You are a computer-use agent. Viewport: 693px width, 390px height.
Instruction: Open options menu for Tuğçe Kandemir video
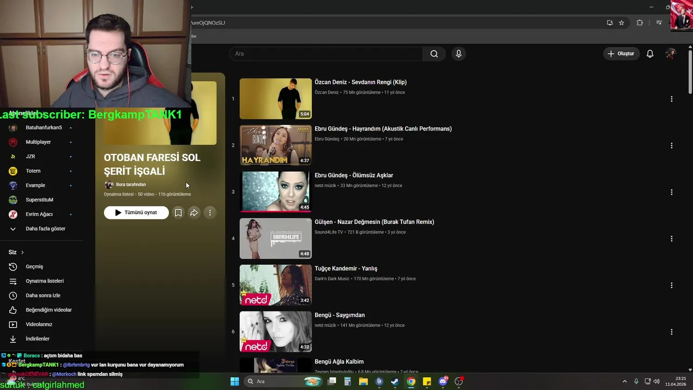671,285
